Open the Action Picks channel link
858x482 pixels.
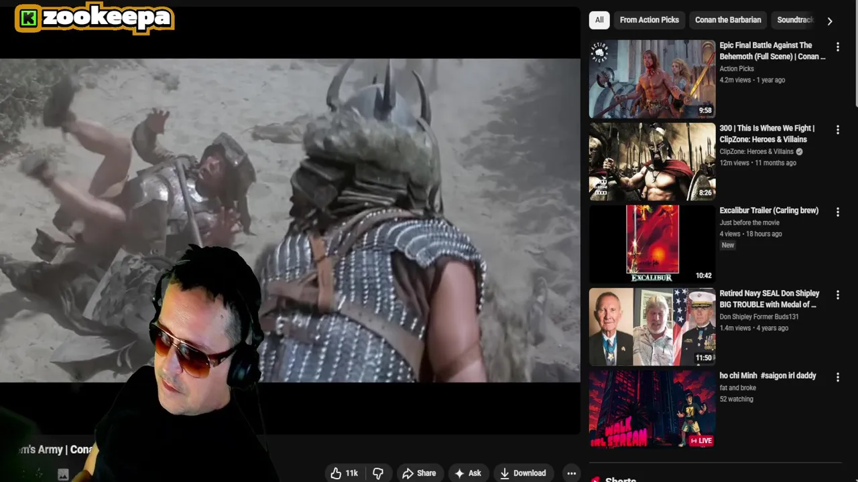(x=737, y=68)
